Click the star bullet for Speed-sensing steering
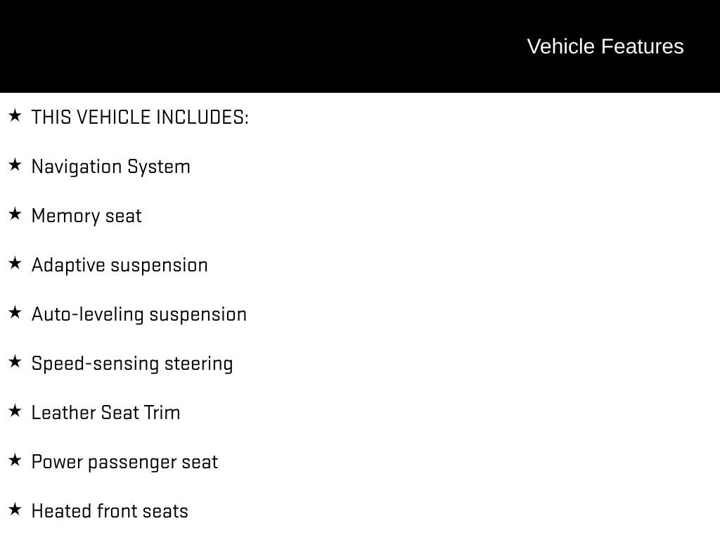This screenshot has height=540, width=720. 15,361
